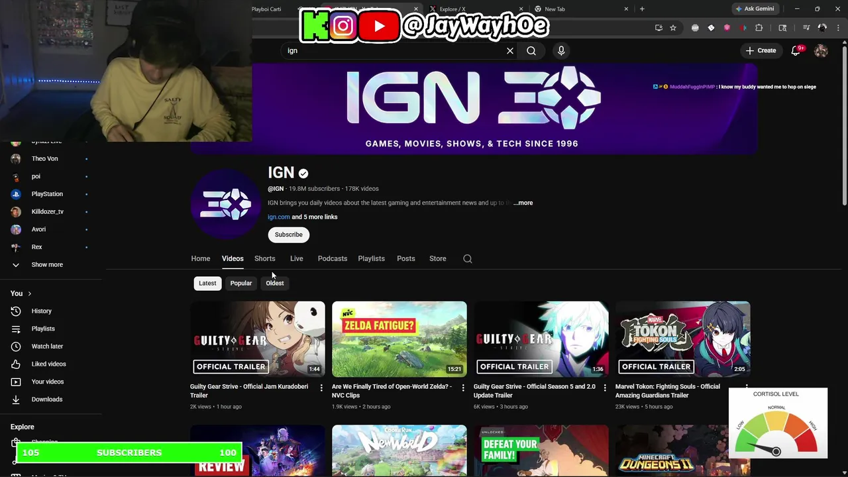The image size is (848, 477).
Task: Show IGN's 5 more links
Action: [315, 217]
